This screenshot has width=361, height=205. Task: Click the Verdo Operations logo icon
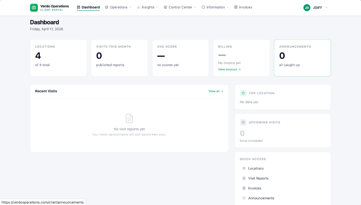34,8
